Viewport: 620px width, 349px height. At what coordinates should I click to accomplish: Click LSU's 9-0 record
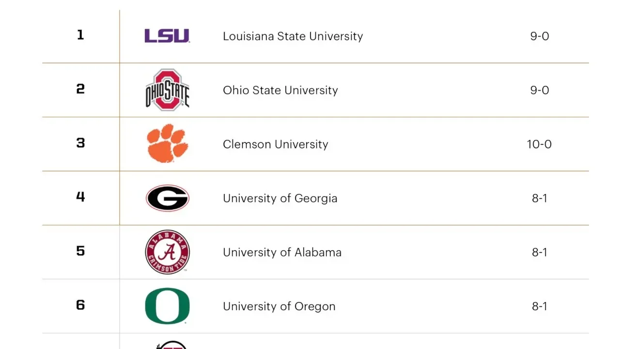coord(540,36)
